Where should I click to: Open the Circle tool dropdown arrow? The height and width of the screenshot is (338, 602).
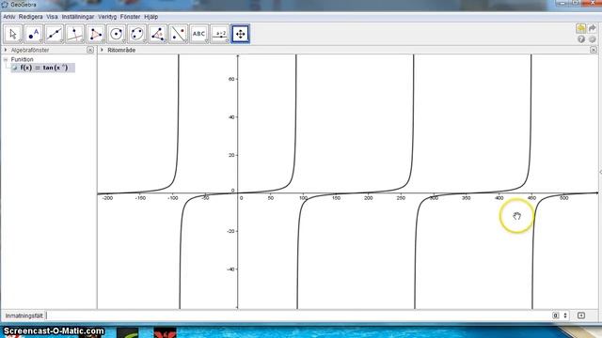[x=123, y=41]
